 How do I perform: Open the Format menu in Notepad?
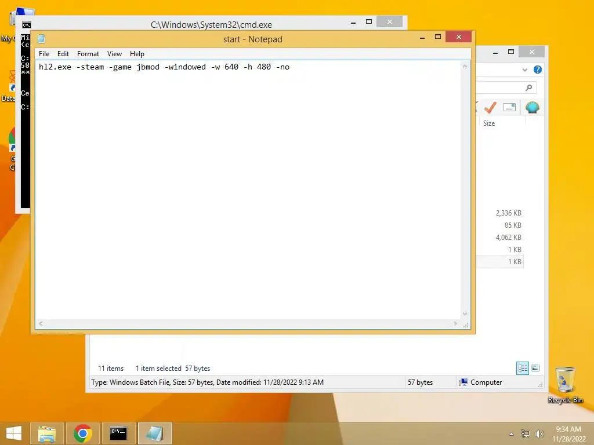pos(88,54)
